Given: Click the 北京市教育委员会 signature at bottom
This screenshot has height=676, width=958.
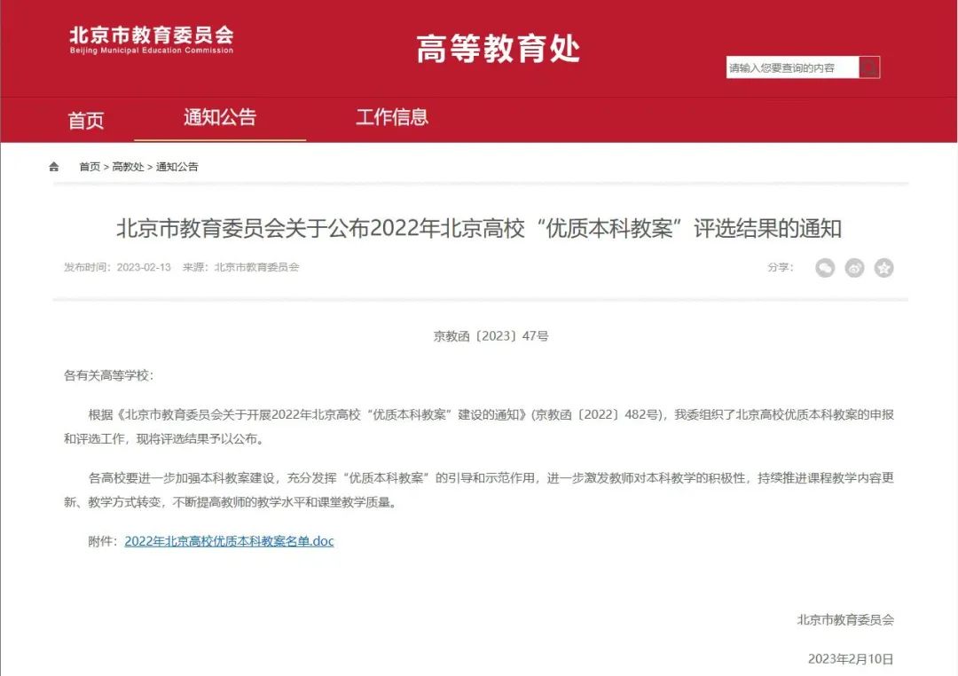Looking at the screenshot, I should (x=845, y=620).
